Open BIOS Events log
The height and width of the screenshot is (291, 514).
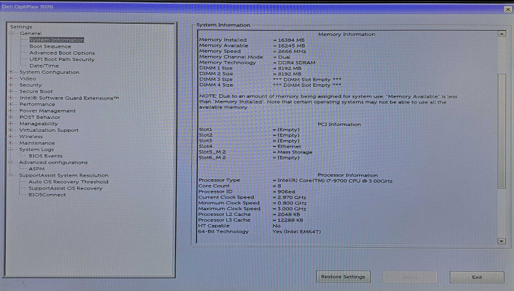tap(46, 155)
